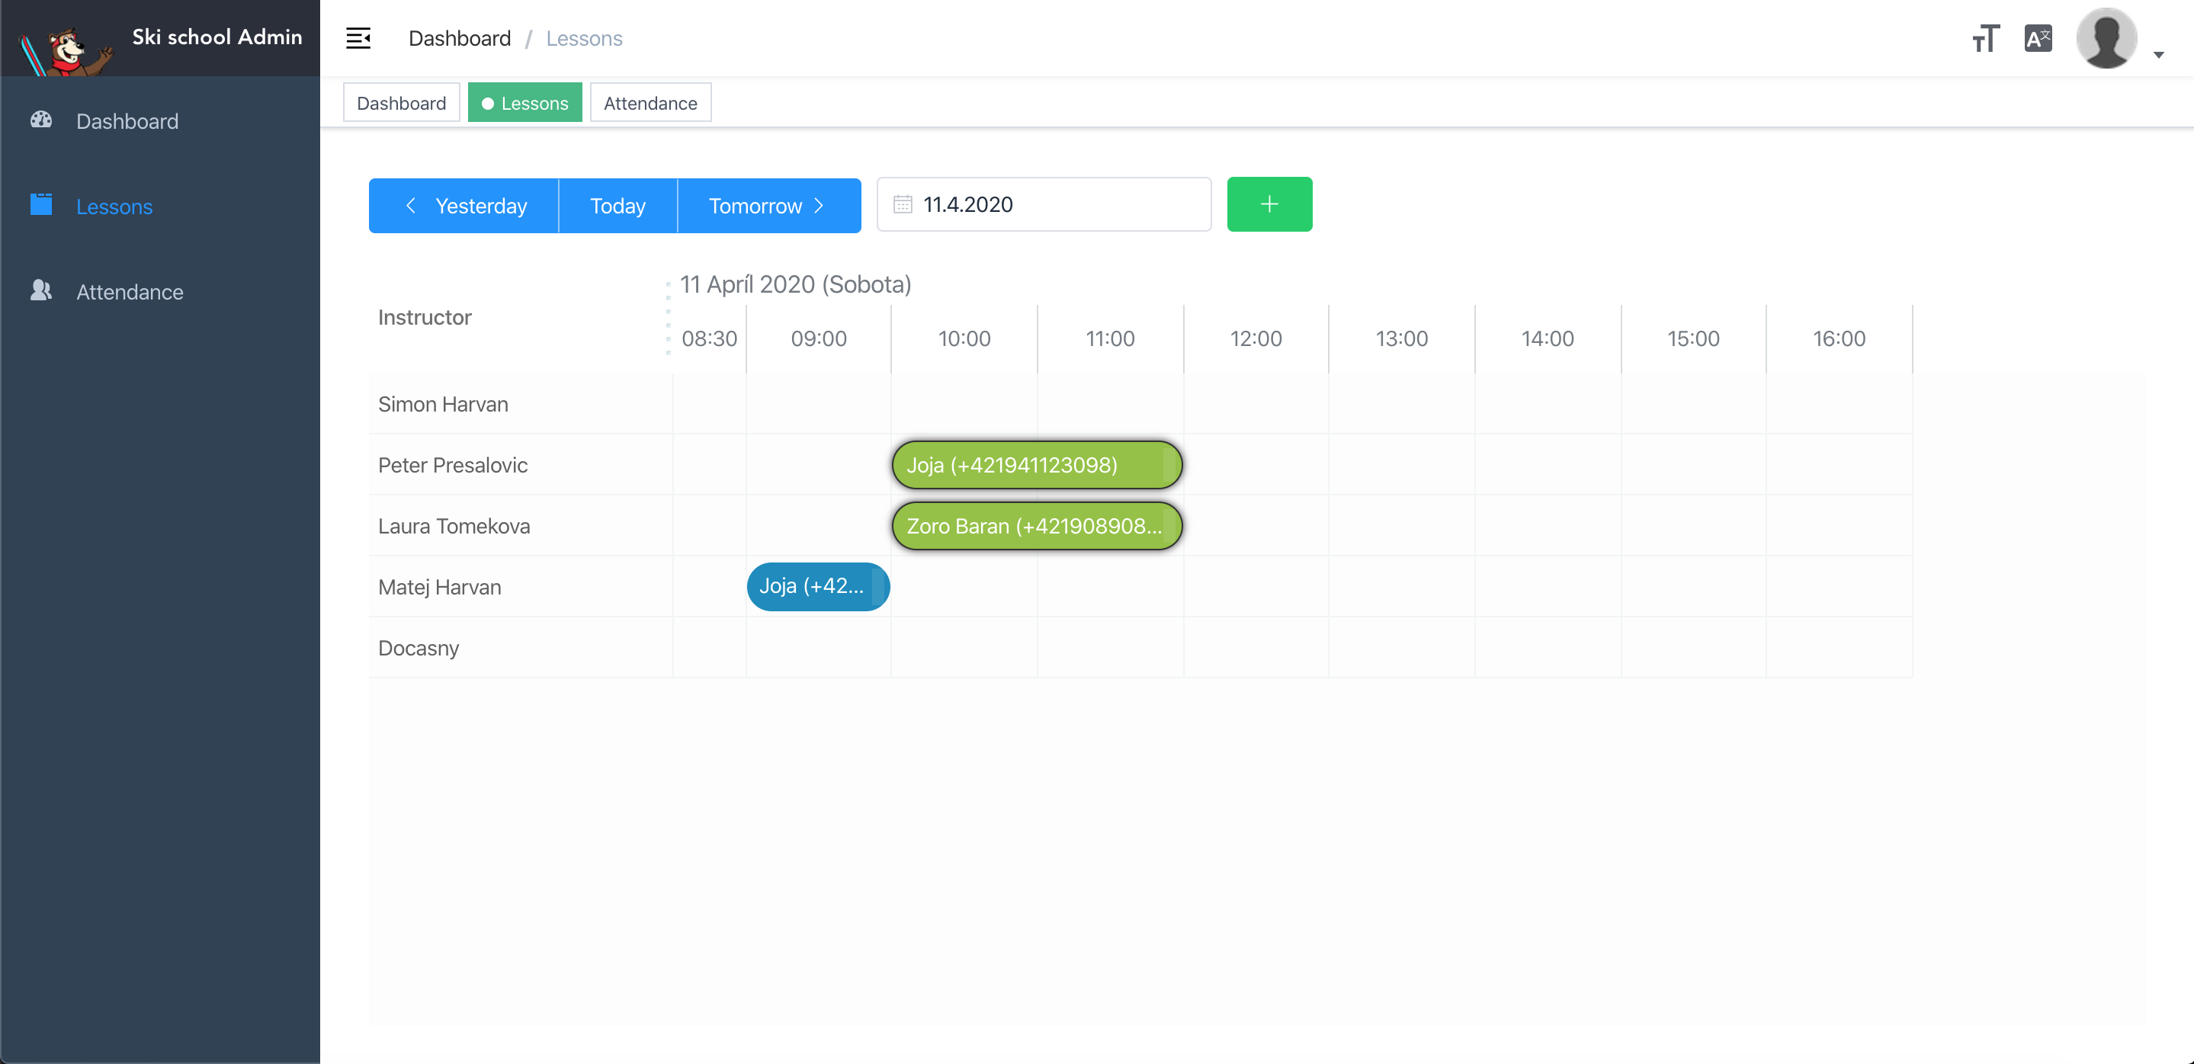Click the green plus add-lesson button
This screenshot has width=2194, height=1064.
pyautogui.click(x=1269, y=204)
